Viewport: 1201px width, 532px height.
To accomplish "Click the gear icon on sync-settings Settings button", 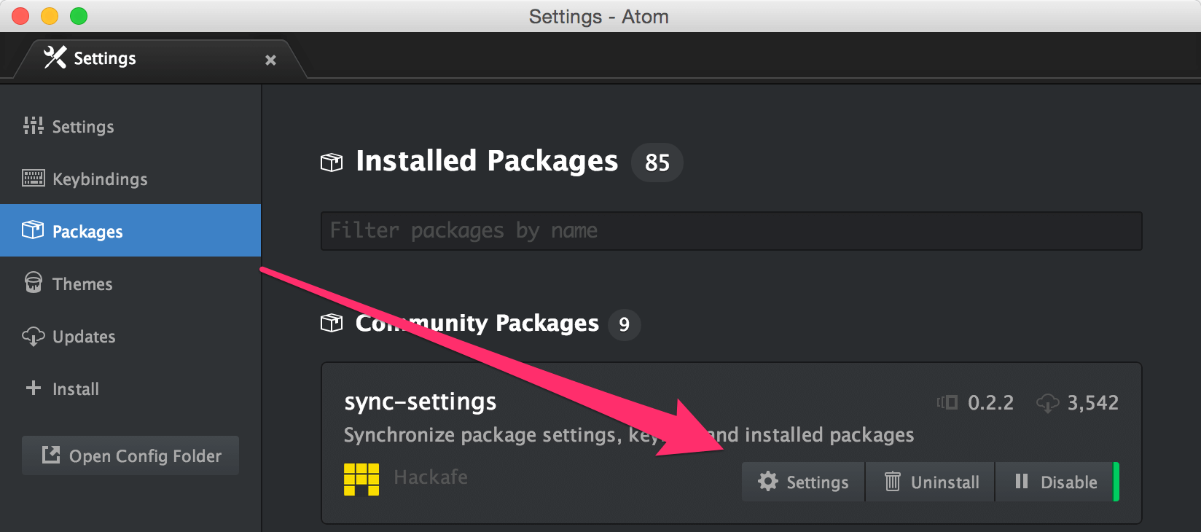I will [x=767, y=481].
